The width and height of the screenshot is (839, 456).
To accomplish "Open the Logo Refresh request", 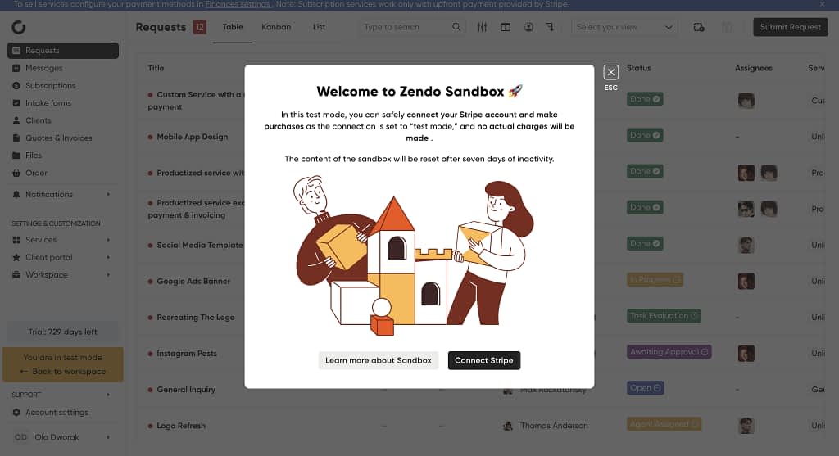I will tap(181, 426).
